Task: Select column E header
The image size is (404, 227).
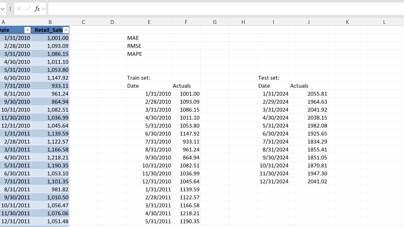Action: point(149,22)
